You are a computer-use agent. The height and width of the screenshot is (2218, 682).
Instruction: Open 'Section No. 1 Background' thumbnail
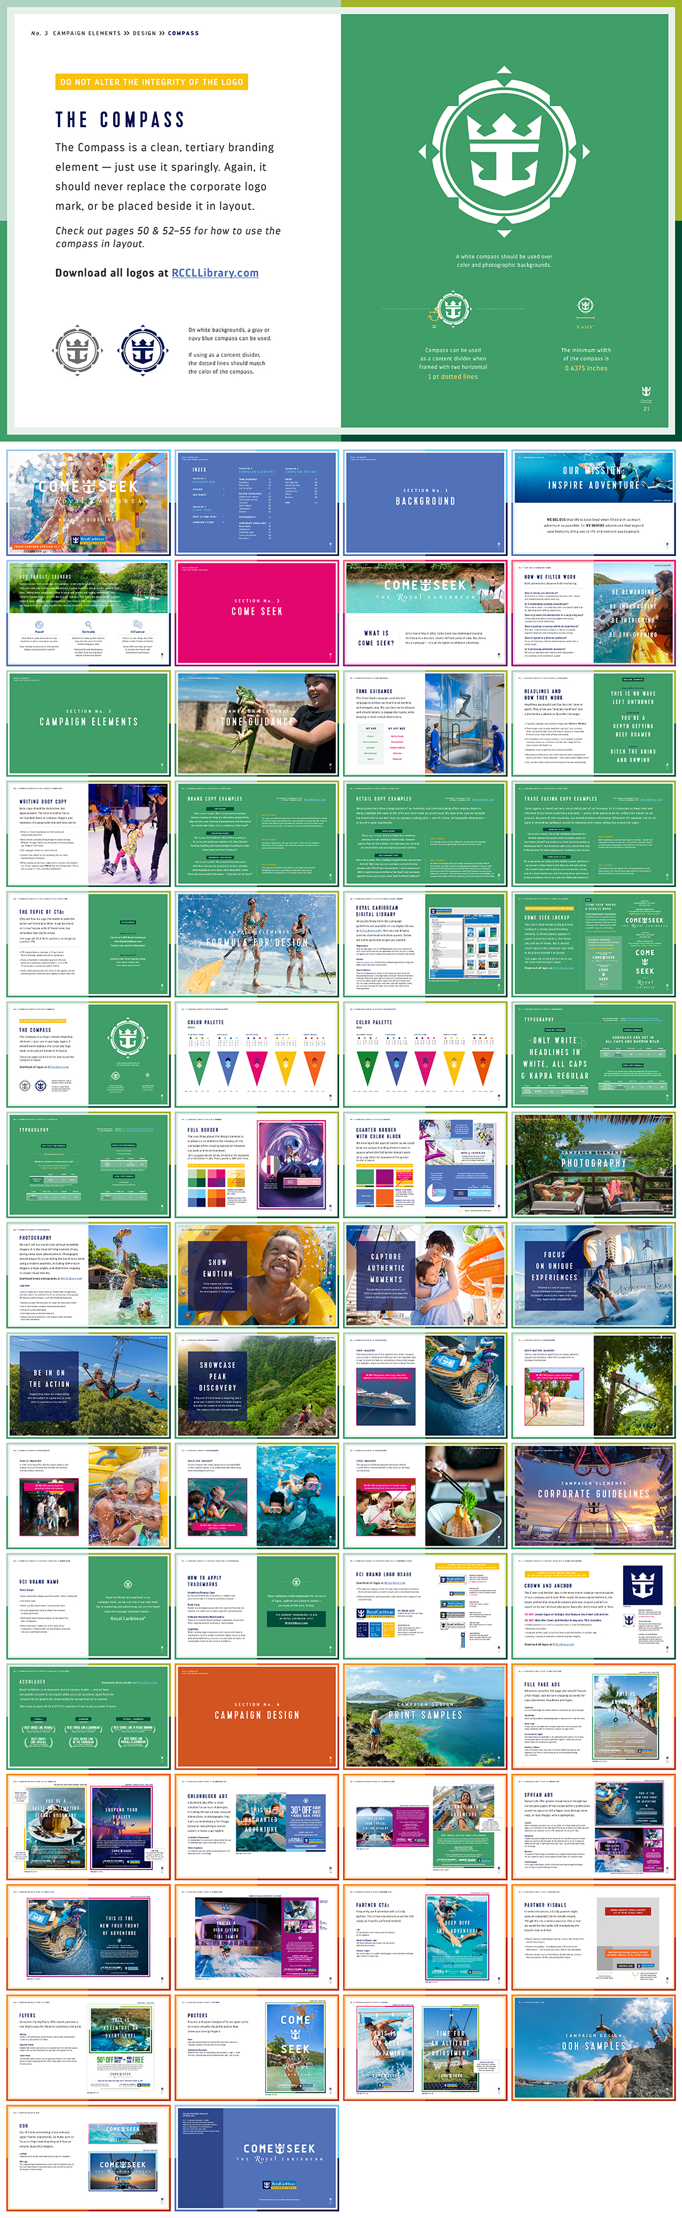[x=424, y=502]
